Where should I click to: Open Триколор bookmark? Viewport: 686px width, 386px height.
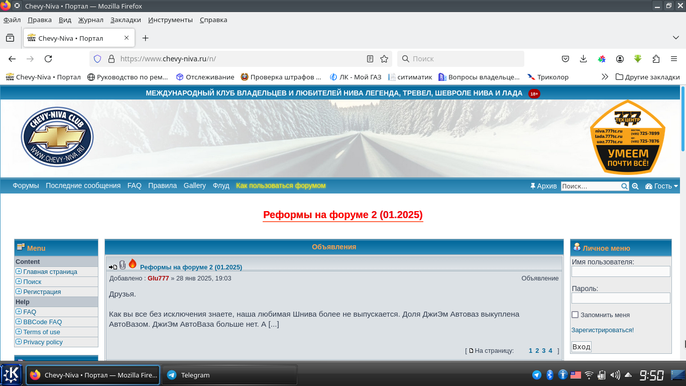tap(548, 77)
